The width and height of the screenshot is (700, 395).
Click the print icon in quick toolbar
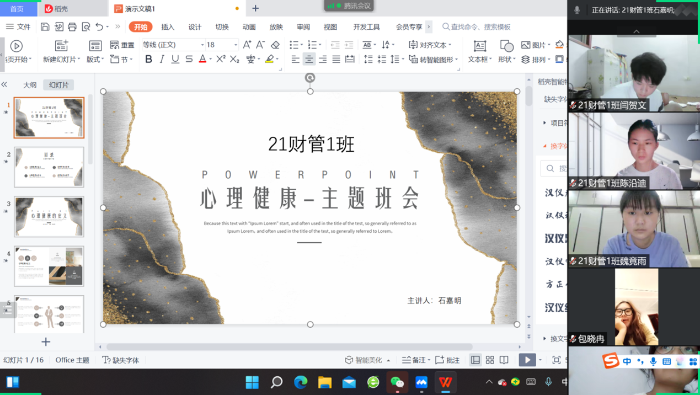pos(72,26)
